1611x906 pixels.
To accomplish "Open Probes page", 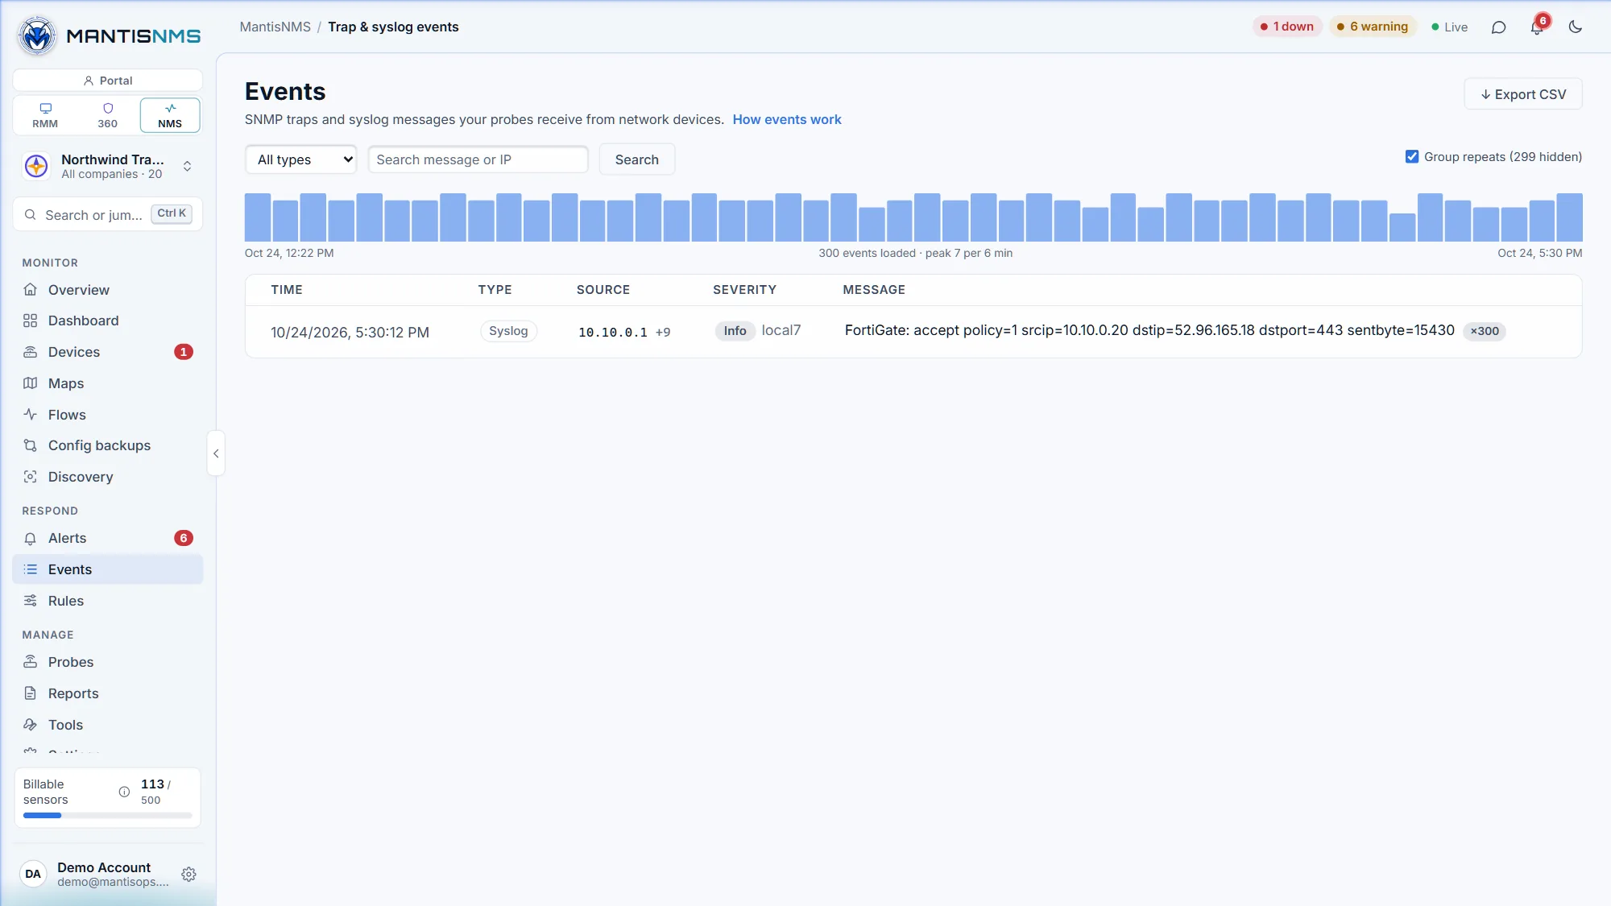I will [x=107, y=662].
